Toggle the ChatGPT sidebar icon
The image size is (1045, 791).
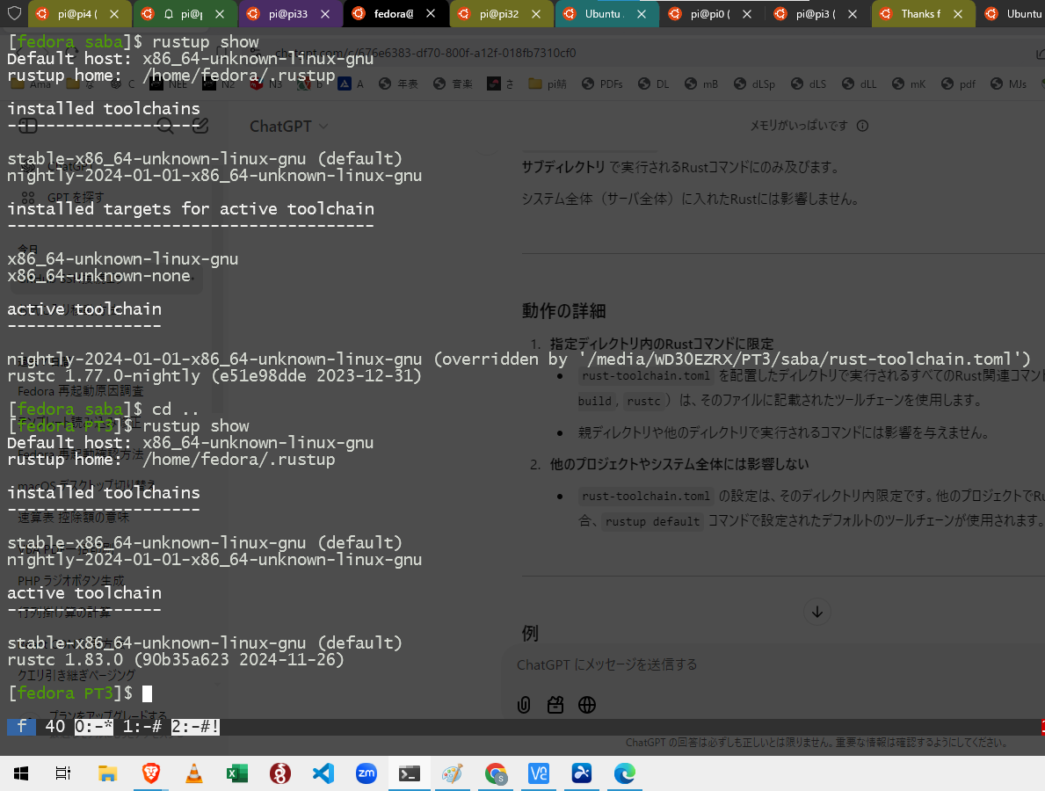tap(28, 126)
